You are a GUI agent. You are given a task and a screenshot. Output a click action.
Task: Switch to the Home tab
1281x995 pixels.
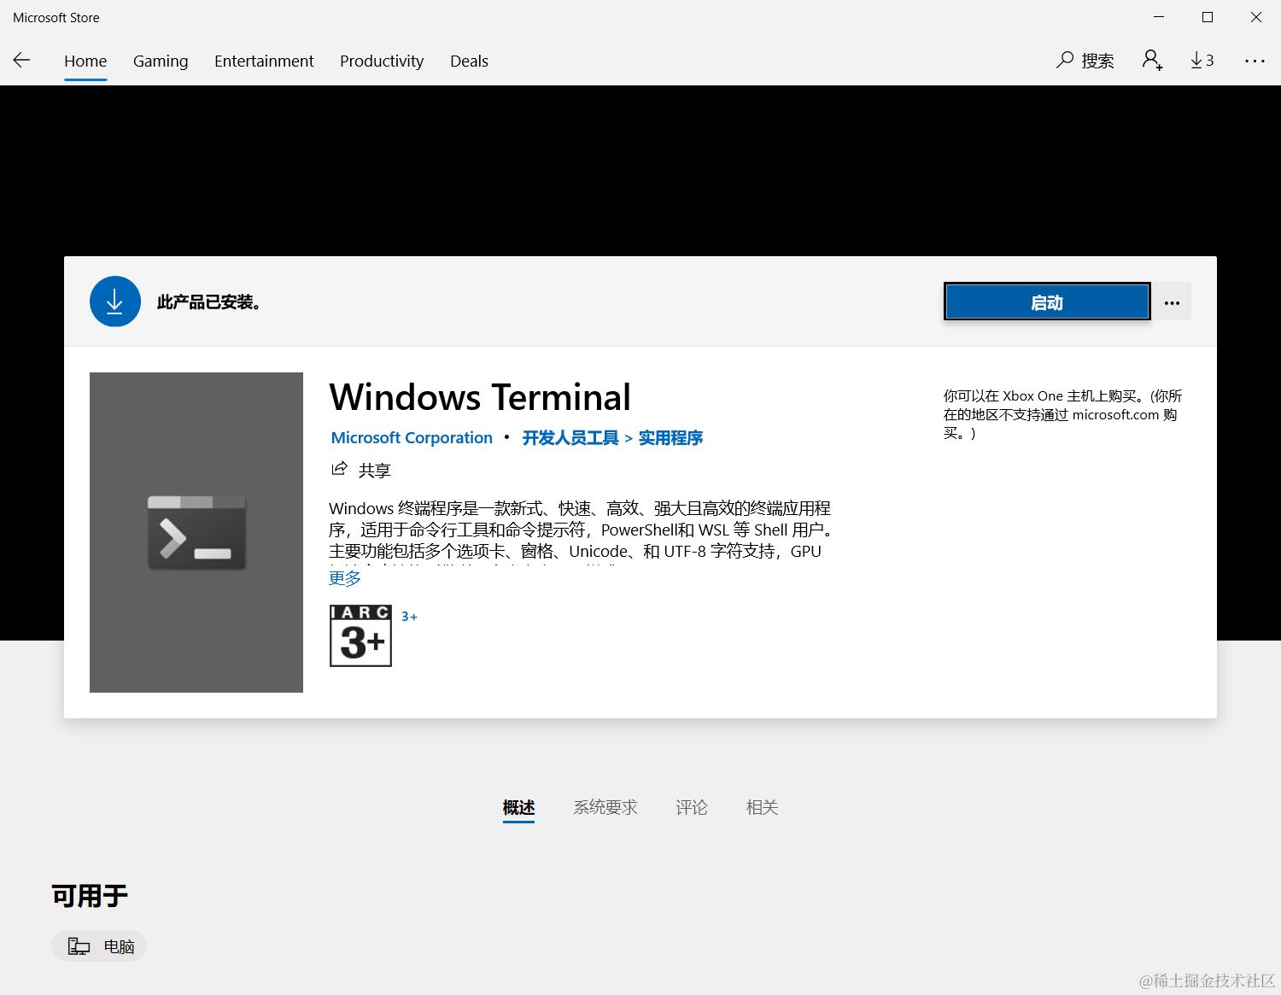85,61
